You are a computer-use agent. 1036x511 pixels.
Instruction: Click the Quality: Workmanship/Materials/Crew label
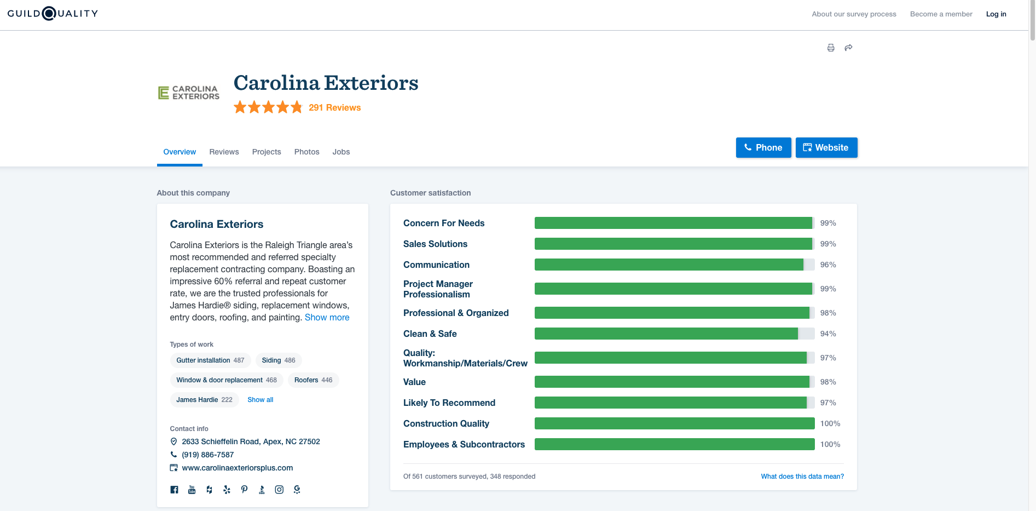click(465, 358)
